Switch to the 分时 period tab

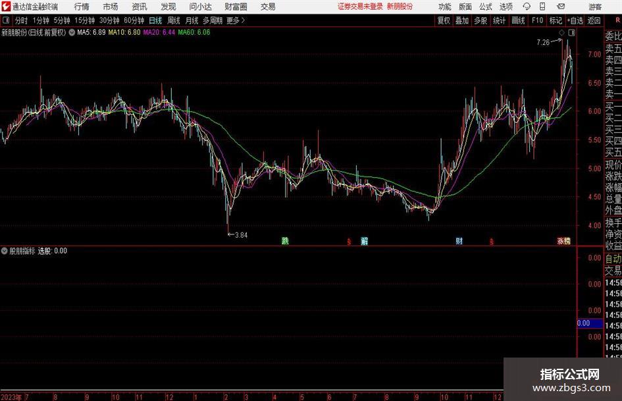click(x=21, y=20)
